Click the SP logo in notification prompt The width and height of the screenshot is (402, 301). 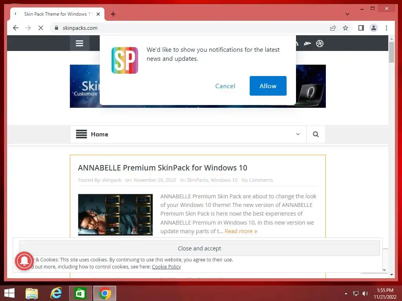pyautogui.click(x=125, y=60)
